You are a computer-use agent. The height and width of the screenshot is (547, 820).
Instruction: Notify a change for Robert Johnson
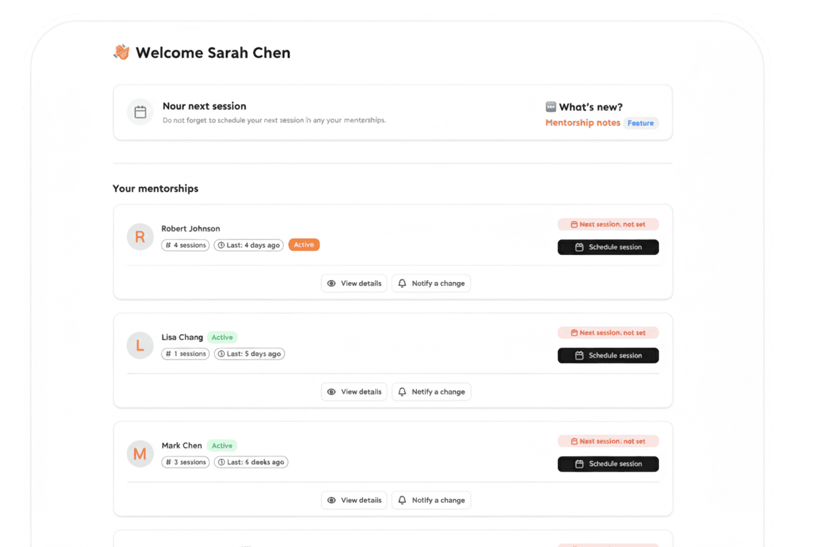431,283
